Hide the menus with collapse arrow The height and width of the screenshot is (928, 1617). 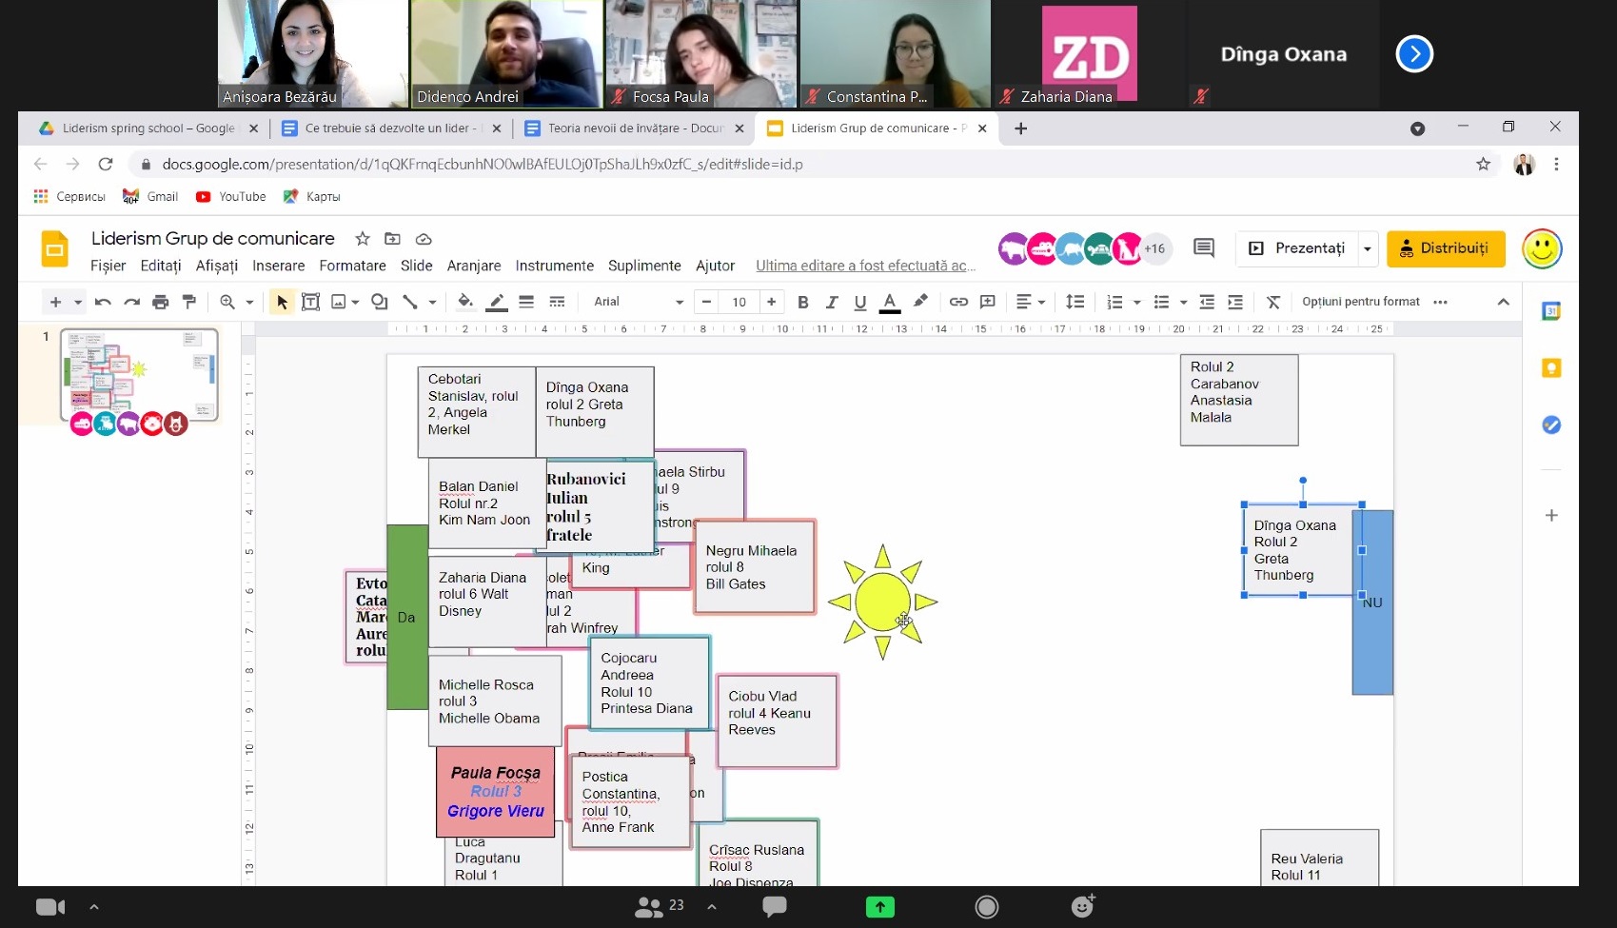tap(1504, 302)
